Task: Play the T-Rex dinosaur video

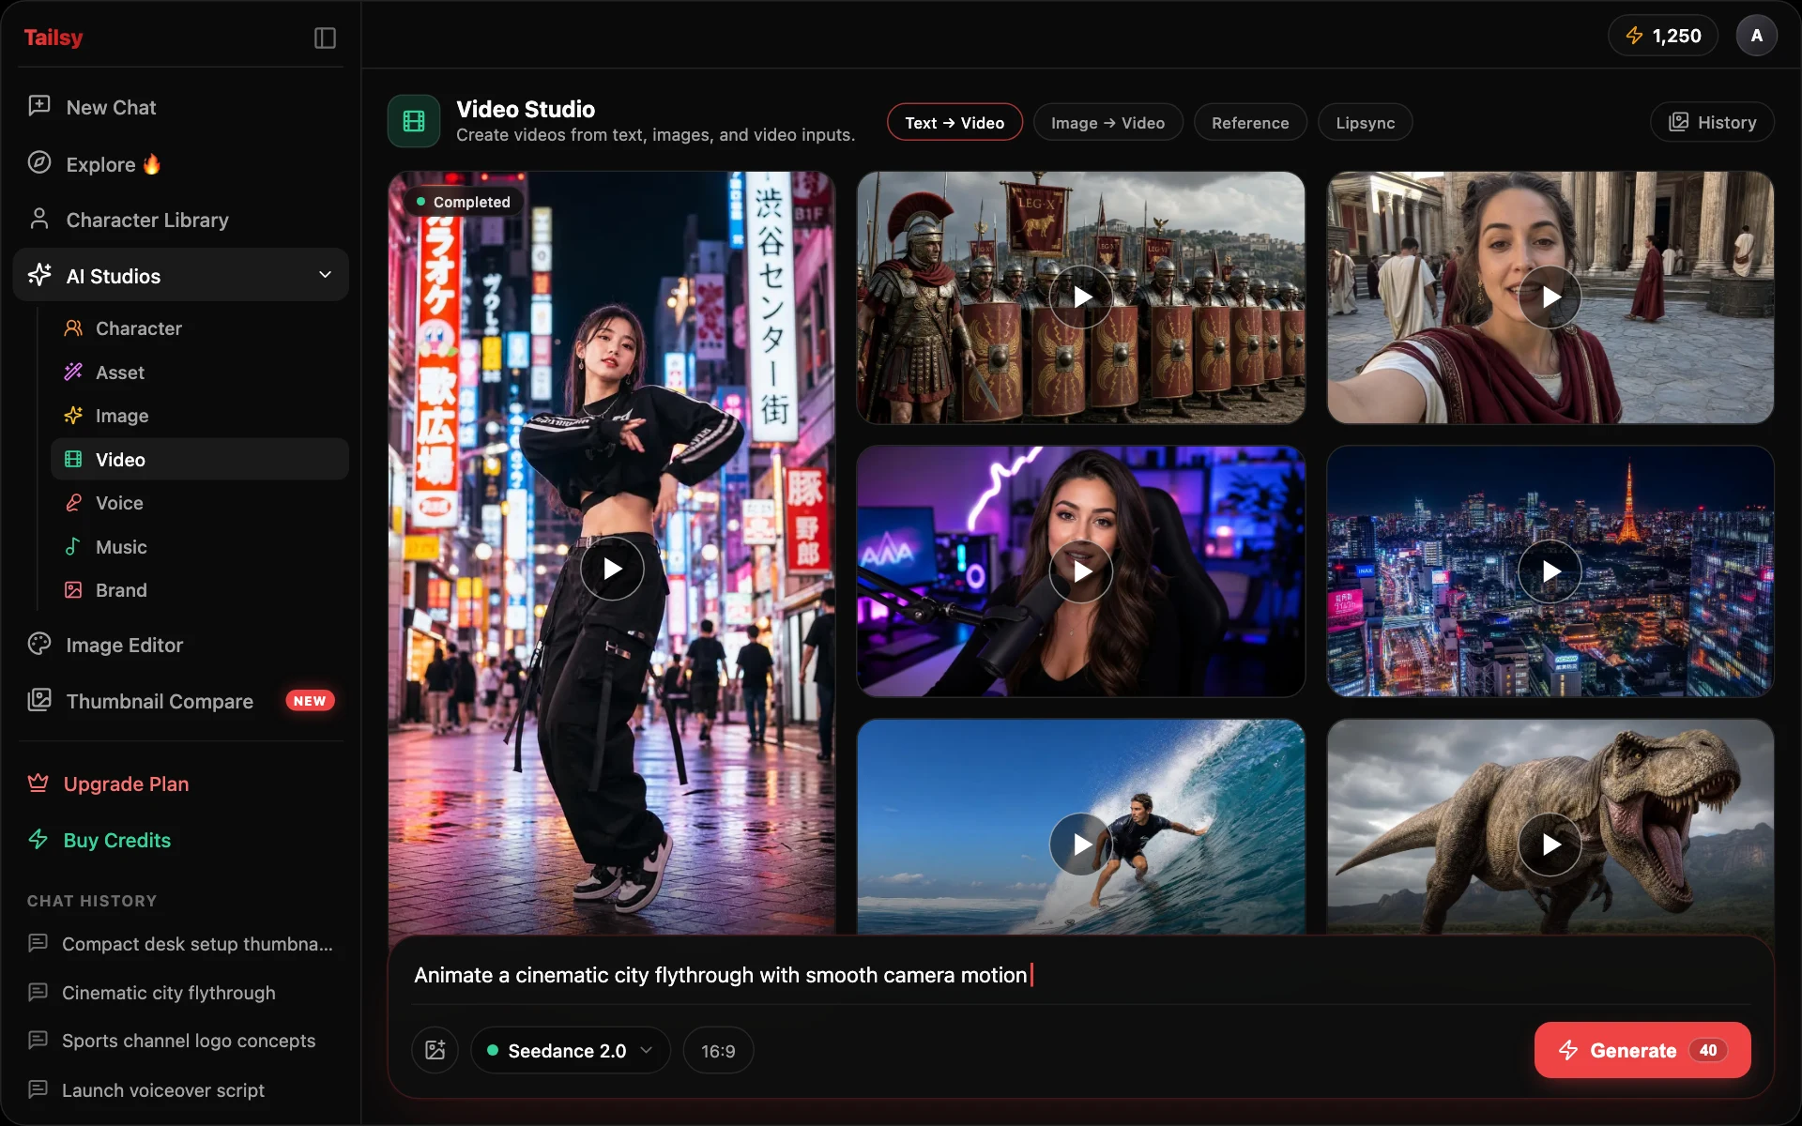Action: coord(1550,844)
